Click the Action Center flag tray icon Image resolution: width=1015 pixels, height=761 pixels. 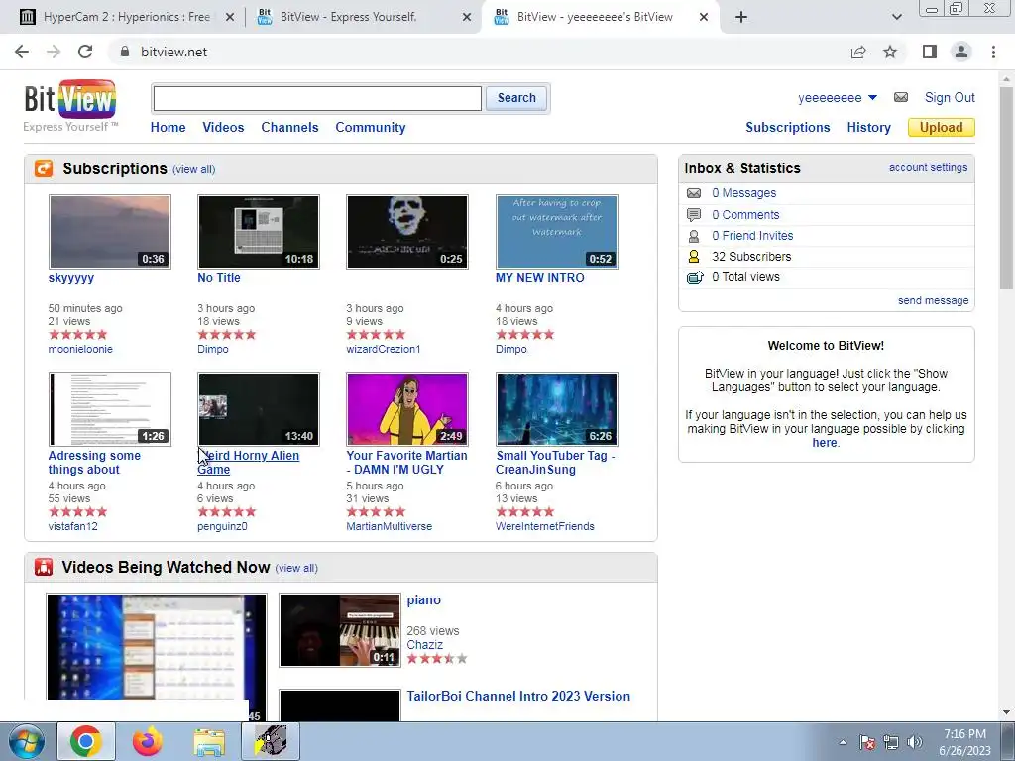coord(867,742)
